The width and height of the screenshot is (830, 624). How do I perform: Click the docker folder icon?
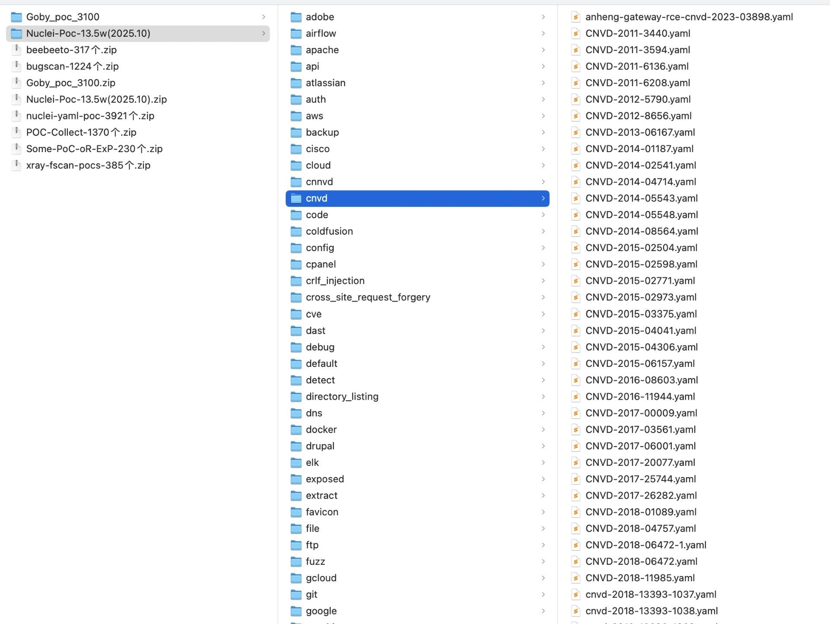[x=296, y=430]
